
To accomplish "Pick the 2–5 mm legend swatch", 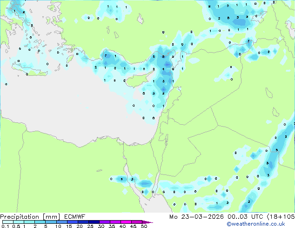I will click(x=40, y=222).
